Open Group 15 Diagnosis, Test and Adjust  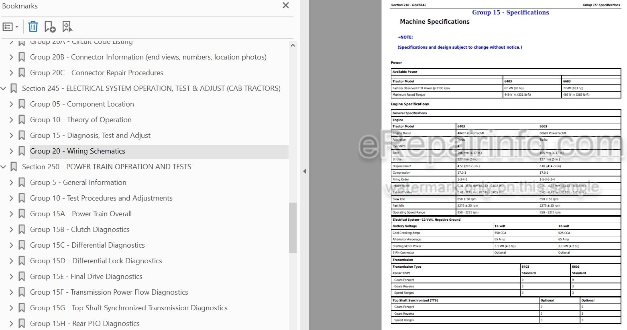coord(90,135)
